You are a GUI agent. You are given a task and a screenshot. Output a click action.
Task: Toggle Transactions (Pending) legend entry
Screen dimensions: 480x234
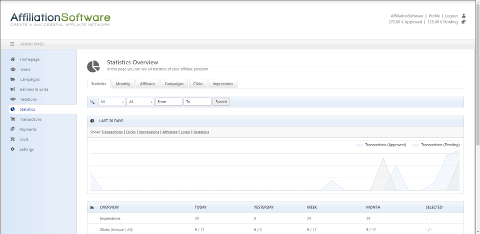pyautogui.click(x=436, y=145)
